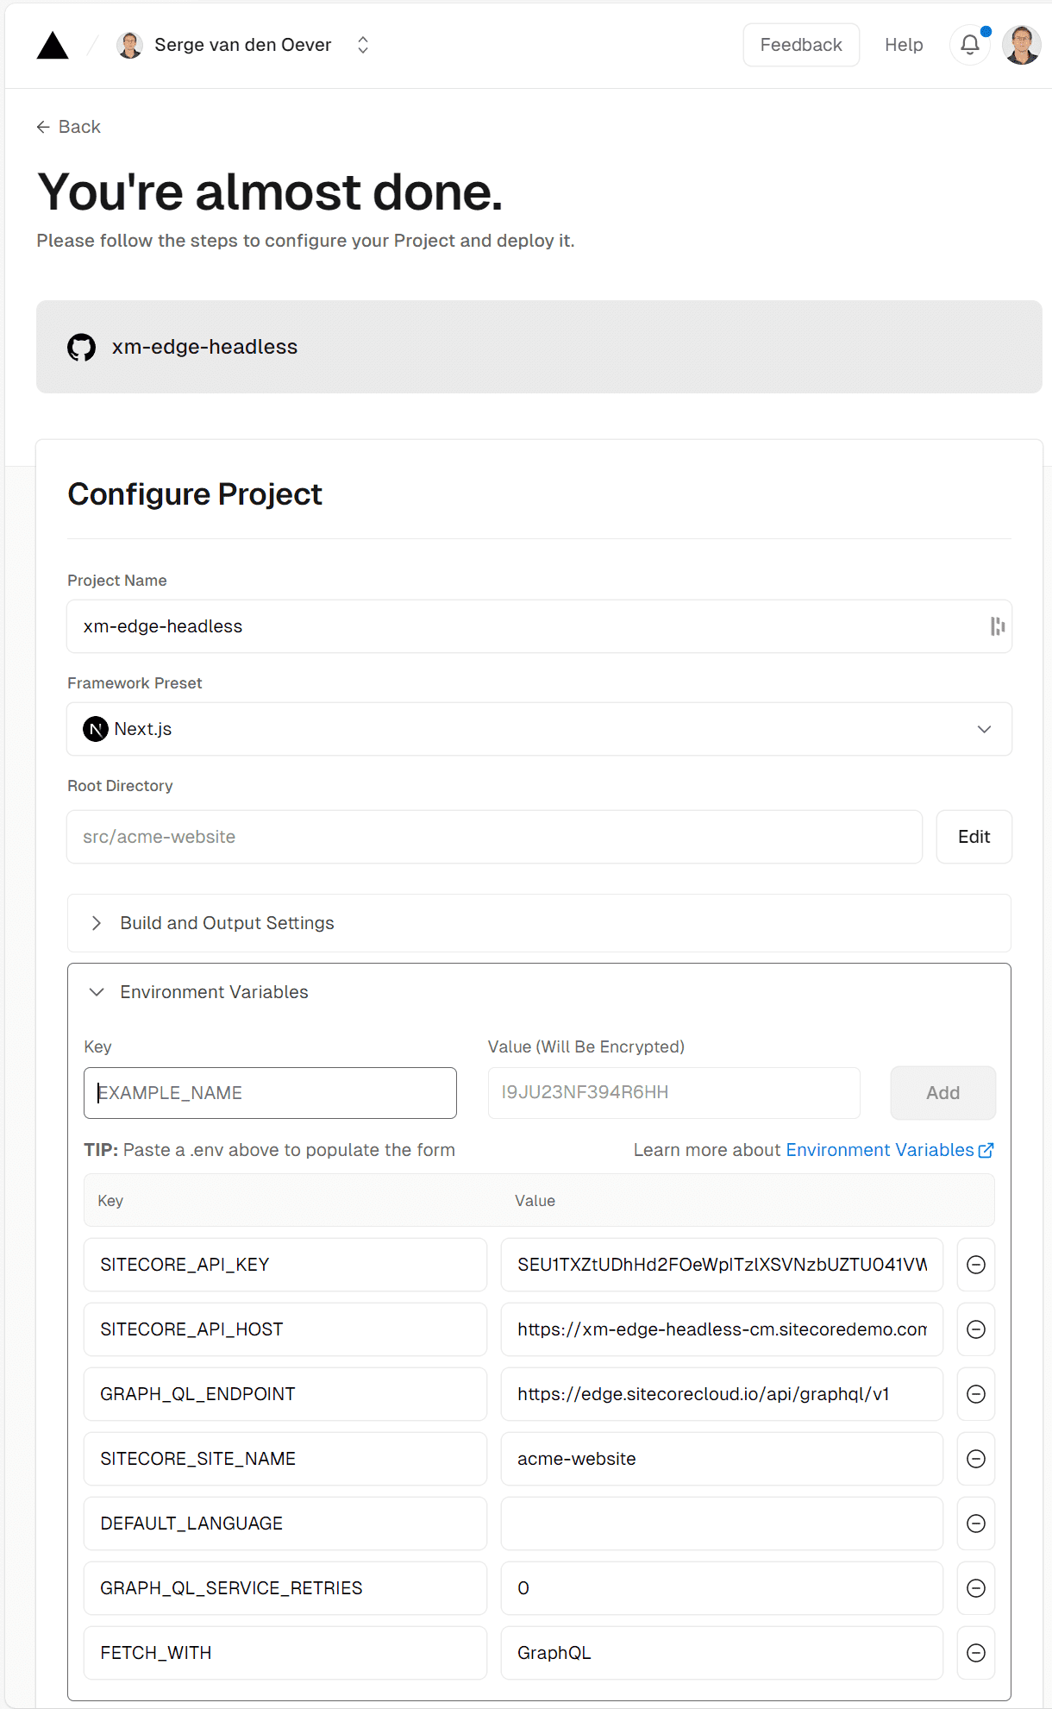Remove the GRAPH_QL_ENDPOINT variable
The width and height of the screenshot is (1052, 1709).
975,1394
